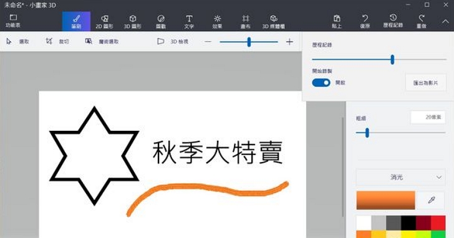
Task: Turn off the 開始錄製 recording switch
Action: (x=321, y=83)
